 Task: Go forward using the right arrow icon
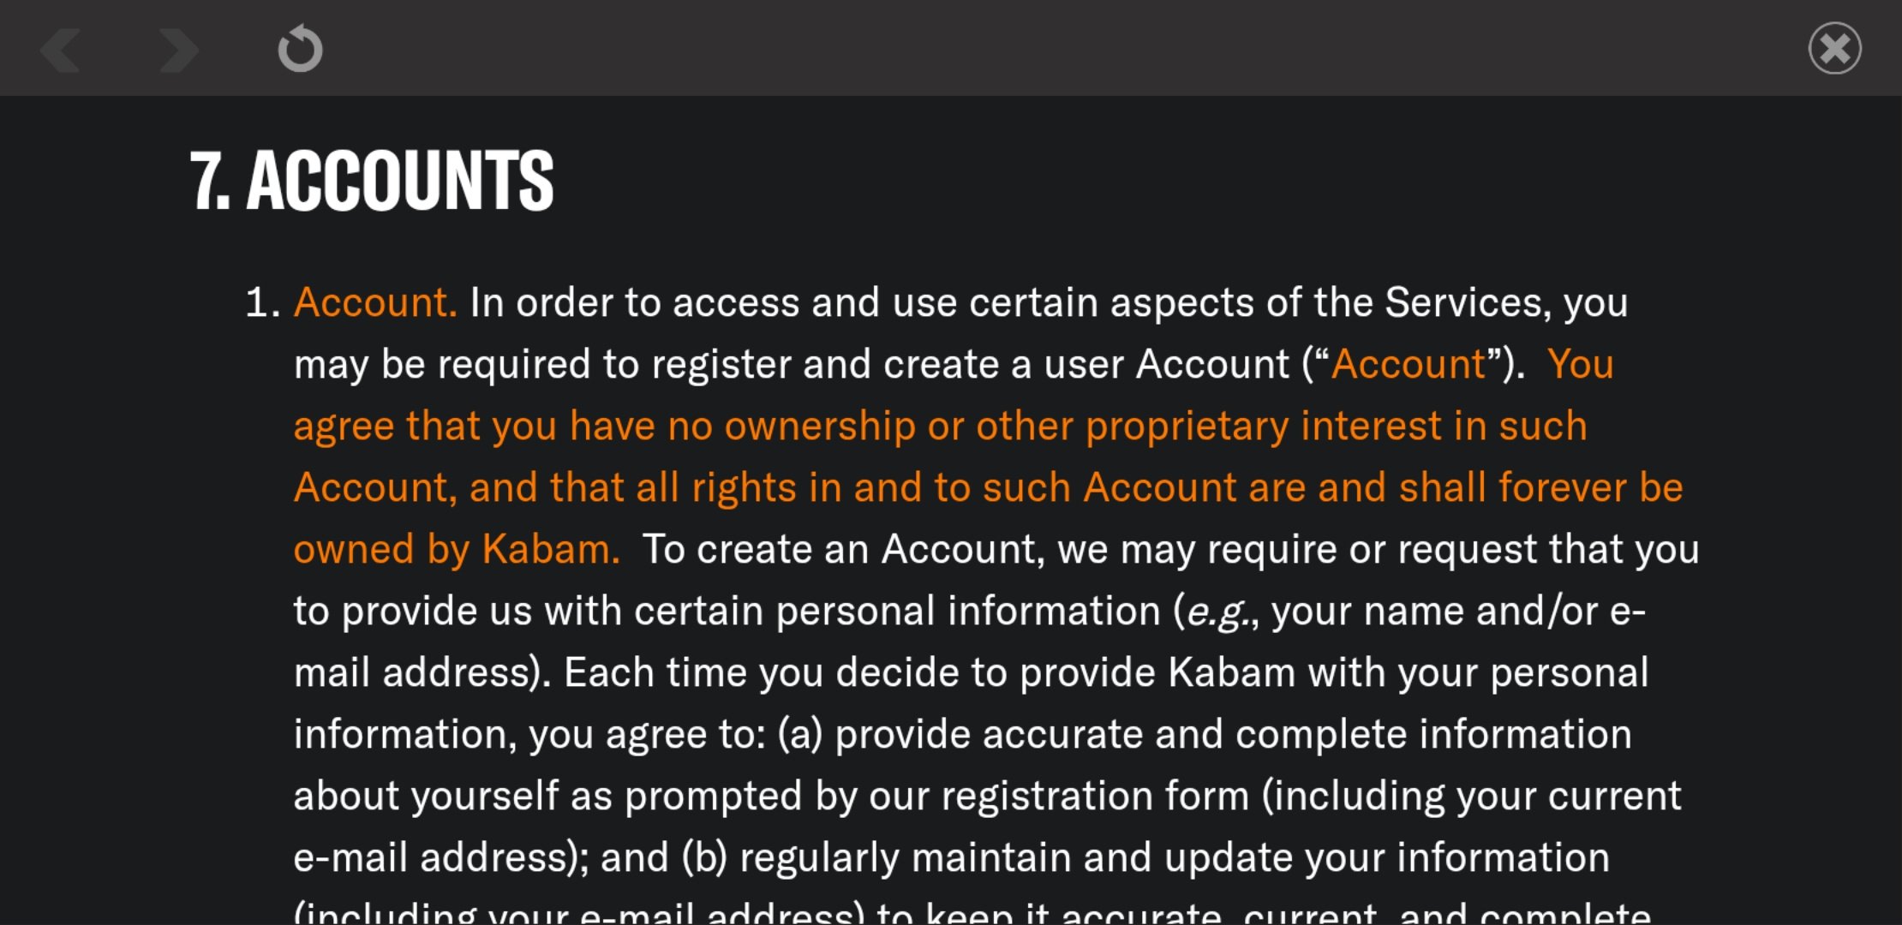tap(179, 50)
